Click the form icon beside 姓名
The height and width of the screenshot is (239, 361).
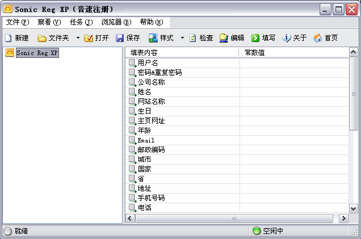click(132, 92)
